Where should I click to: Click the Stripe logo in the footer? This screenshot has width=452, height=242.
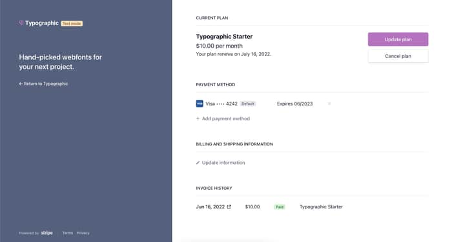pyautogui.click(x=46, y=233)
